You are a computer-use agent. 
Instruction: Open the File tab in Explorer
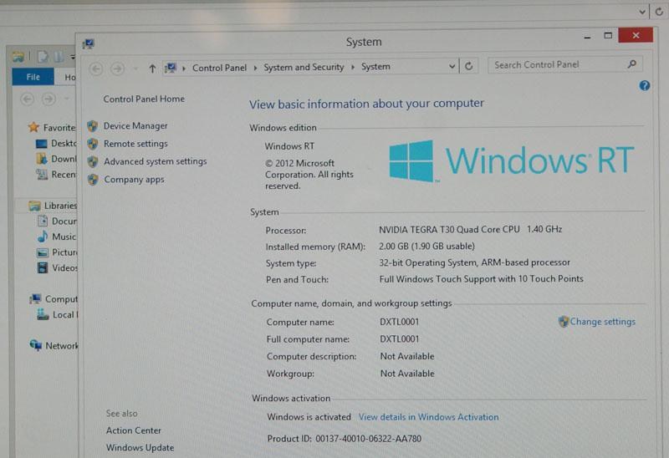[x=33, y=77]
